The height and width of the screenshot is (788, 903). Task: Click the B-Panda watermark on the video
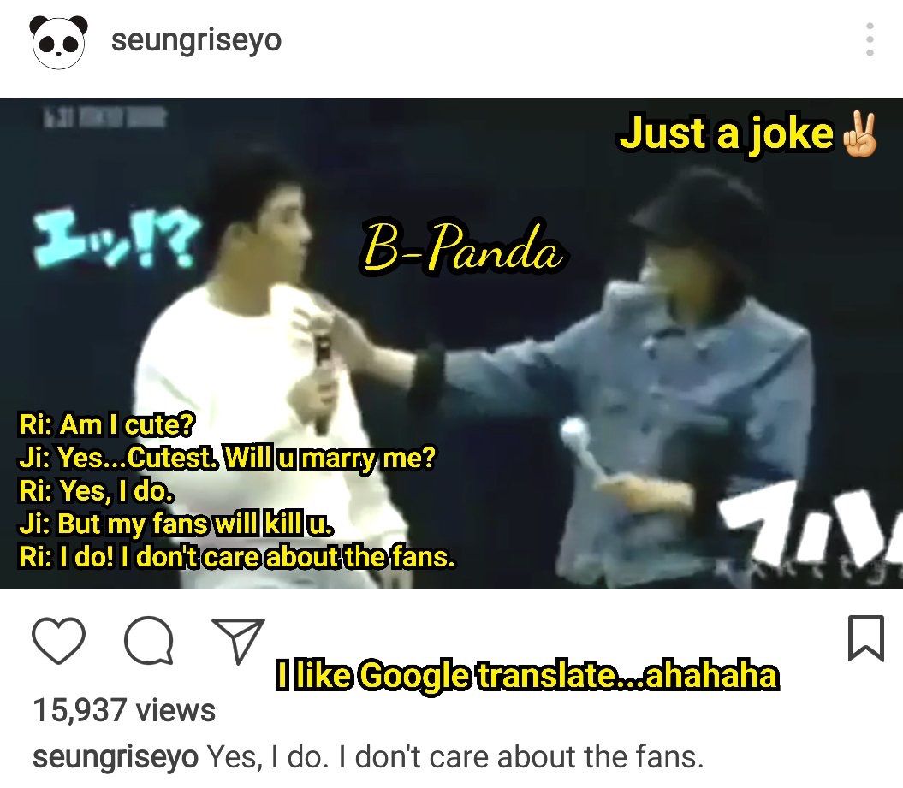[462, 248]
